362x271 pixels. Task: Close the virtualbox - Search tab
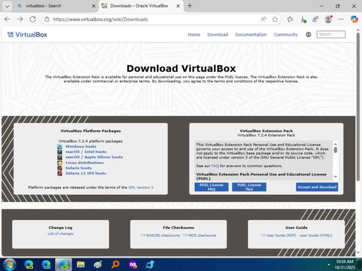click(93, 6)
